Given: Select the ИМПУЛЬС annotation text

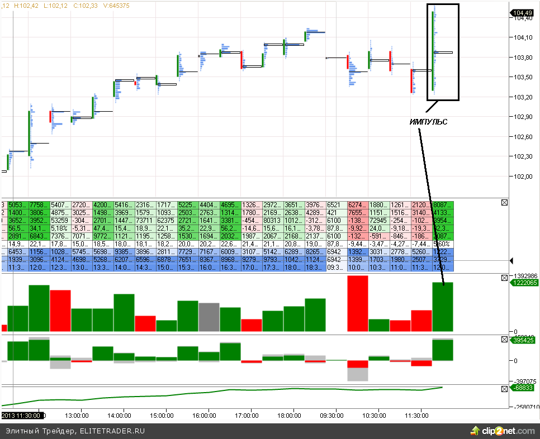Looking at the screenshot, I should (428, 122).
